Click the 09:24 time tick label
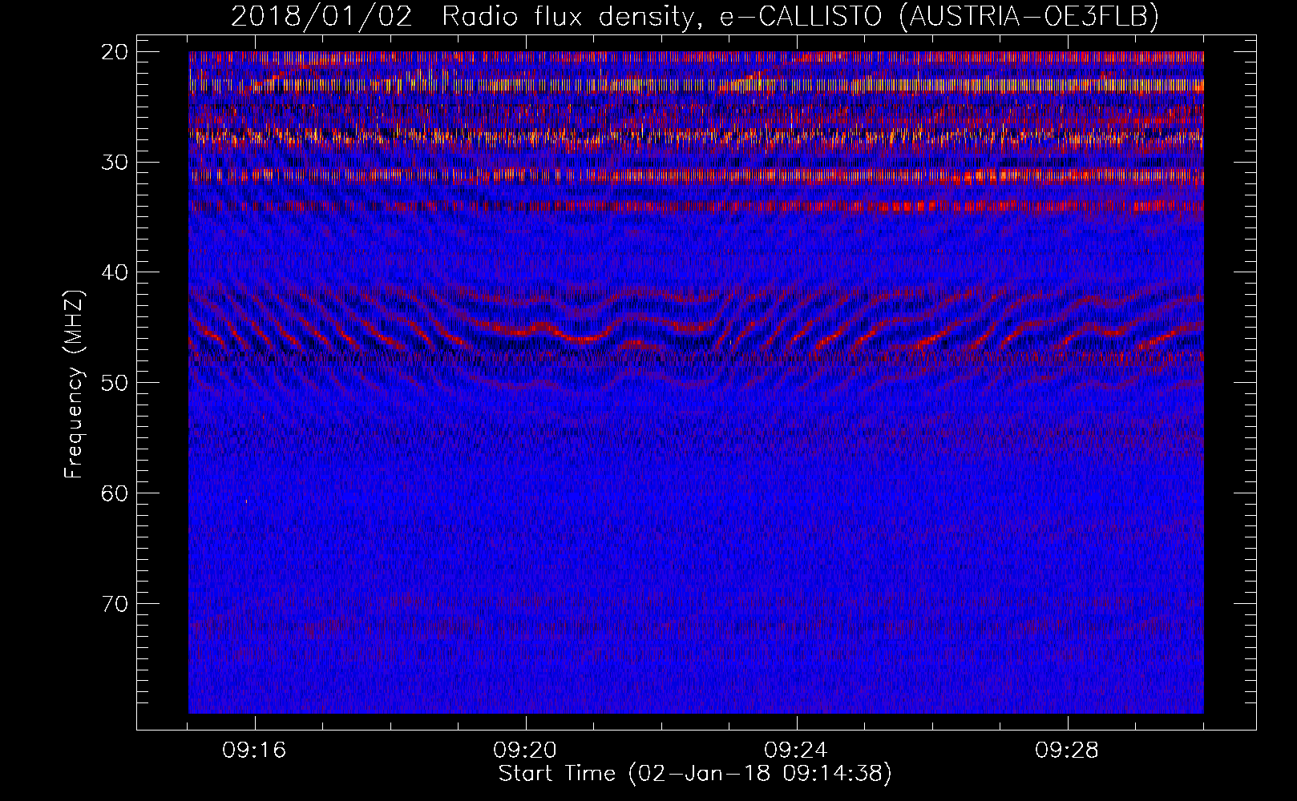This screenshot has height=801, width=1297. pos(796,751)
